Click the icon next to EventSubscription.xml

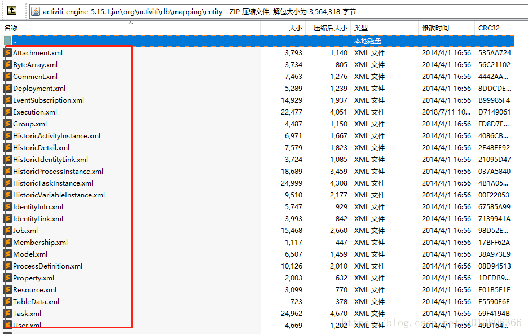tap(7, 100)
